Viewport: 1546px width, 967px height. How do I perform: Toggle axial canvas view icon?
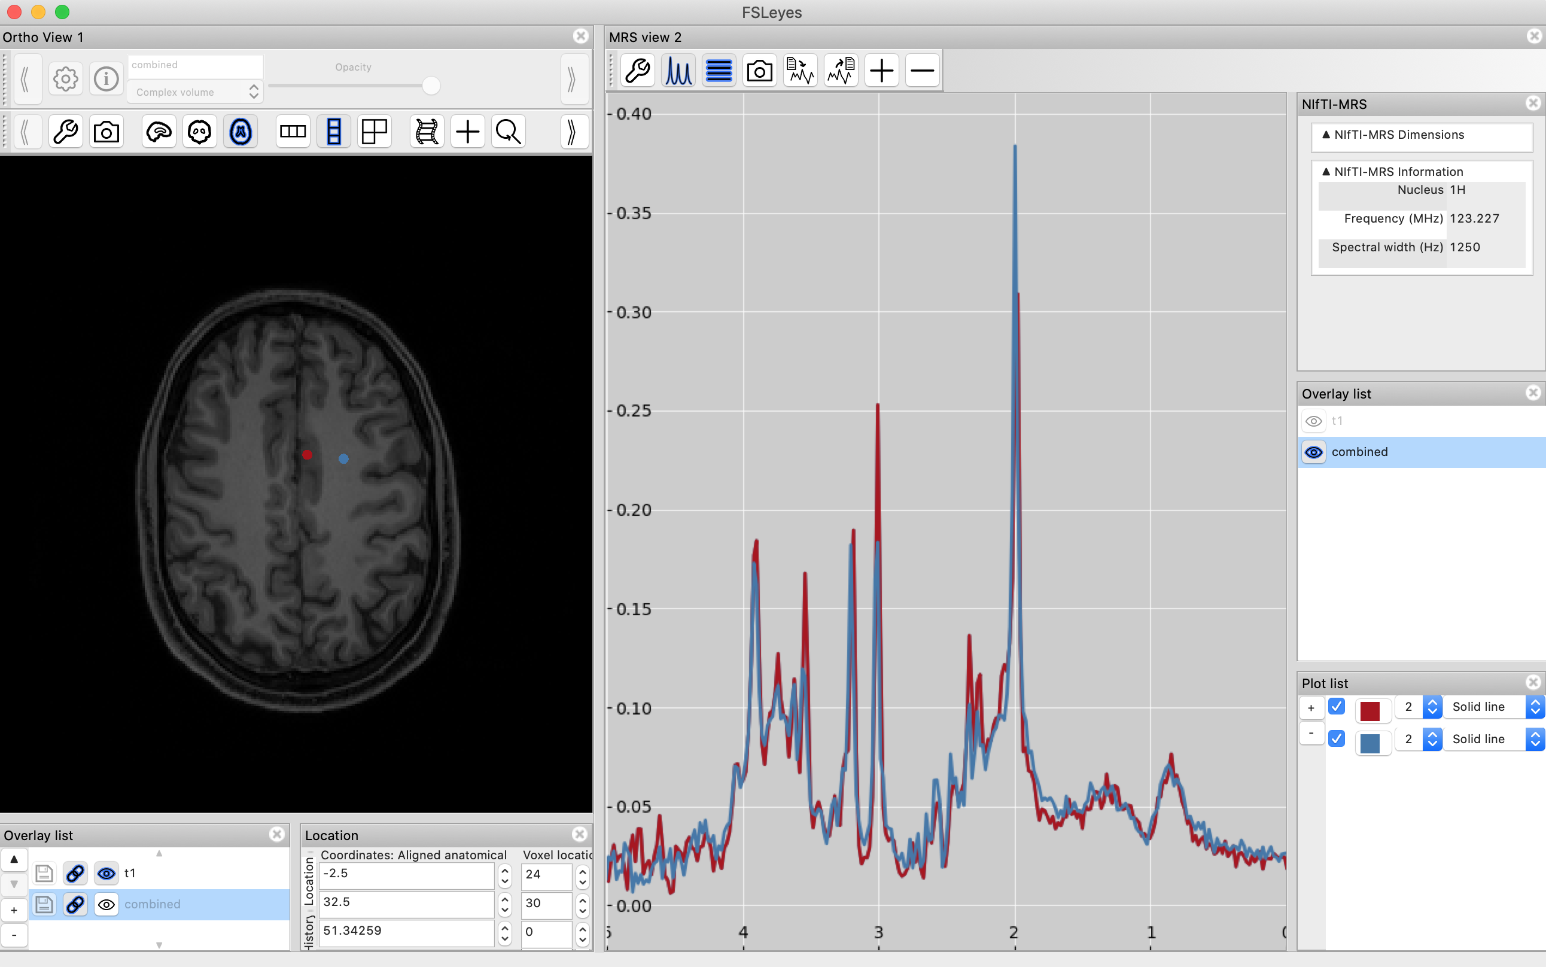point(241,132)
